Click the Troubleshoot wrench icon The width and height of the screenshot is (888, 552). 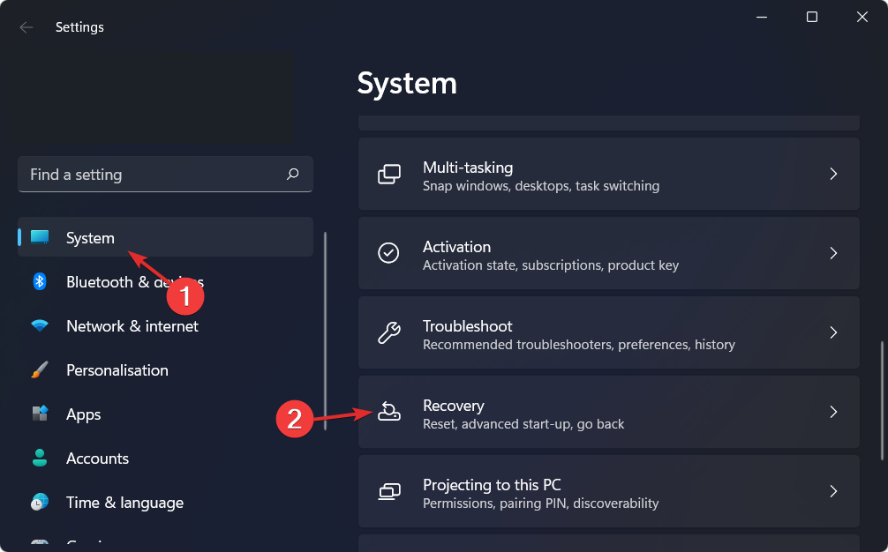pos(388,332)
